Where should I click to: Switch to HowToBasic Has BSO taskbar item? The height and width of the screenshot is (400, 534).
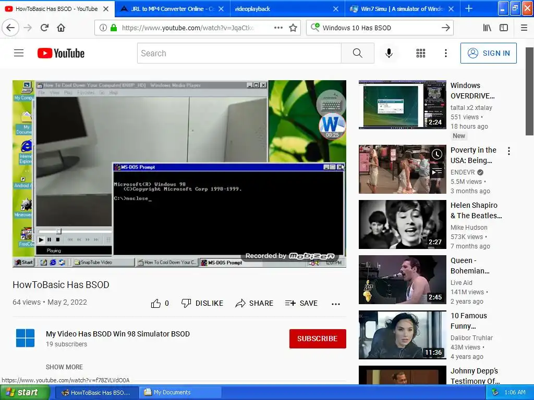point(96,392)
